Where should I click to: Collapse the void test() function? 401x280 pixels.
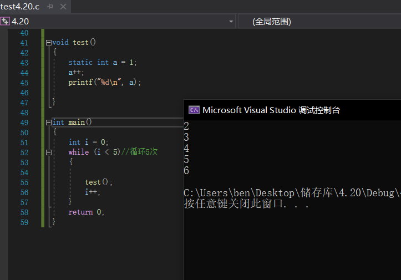click(49, 43)
